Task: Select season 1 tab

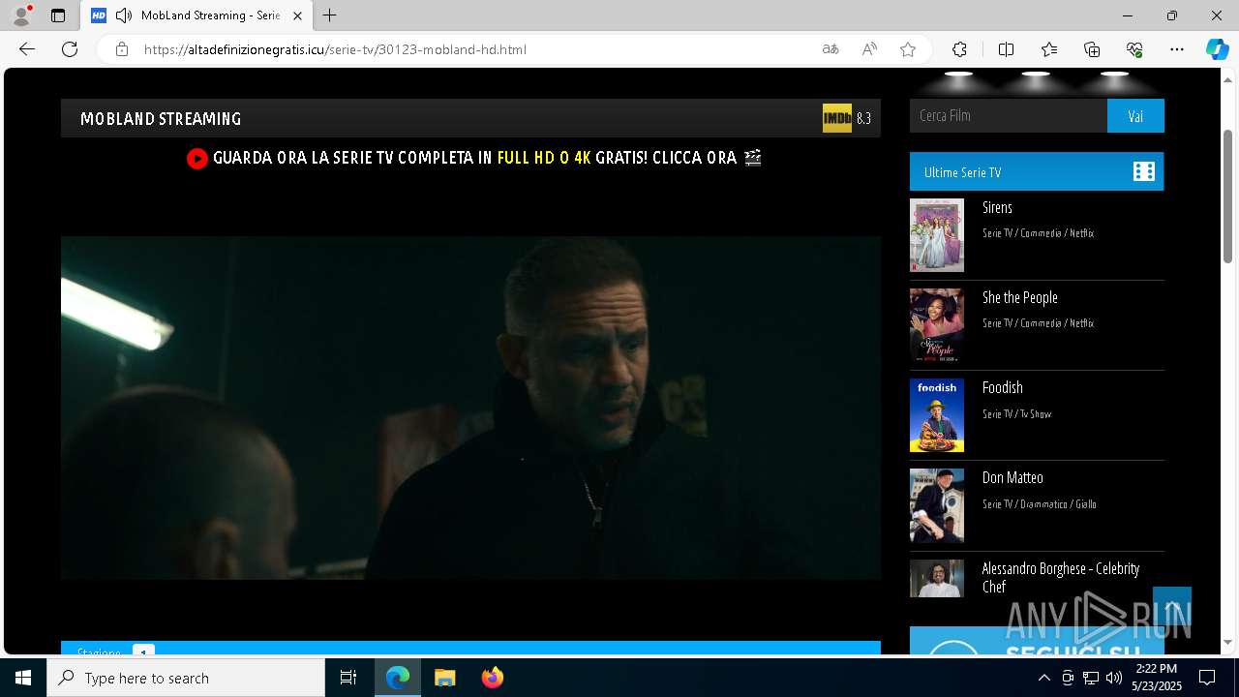Action: [x=143, y=652]
